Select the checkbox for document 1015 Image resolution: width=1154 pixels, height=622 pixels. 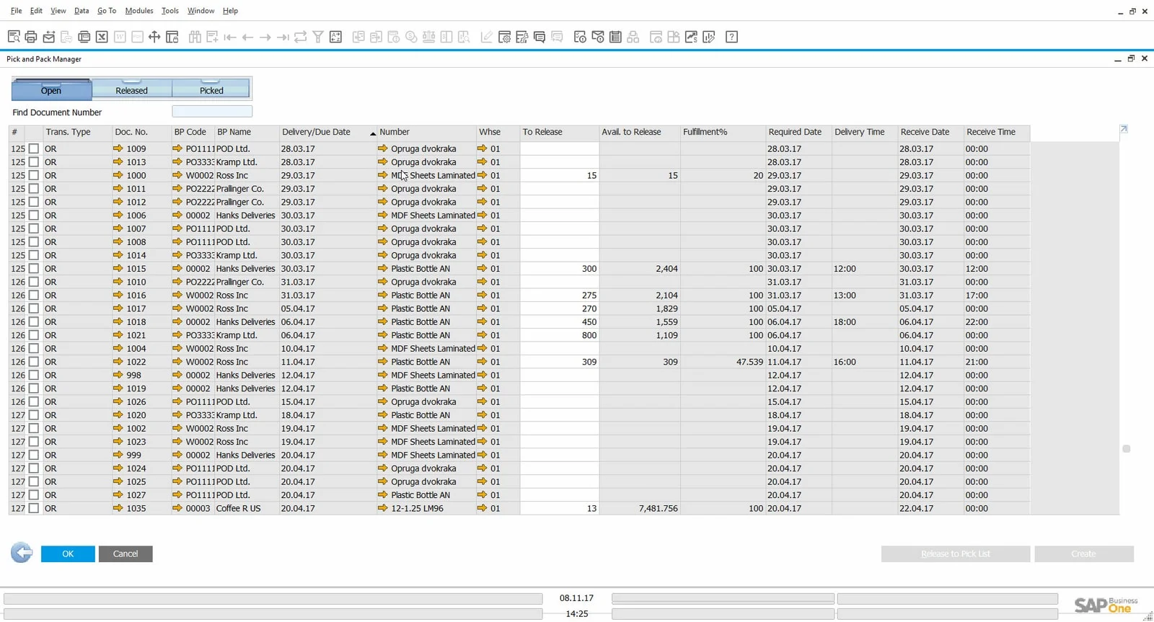point(34,268)
